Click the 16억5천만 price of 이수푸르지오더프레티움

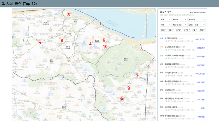pos(201,57)
